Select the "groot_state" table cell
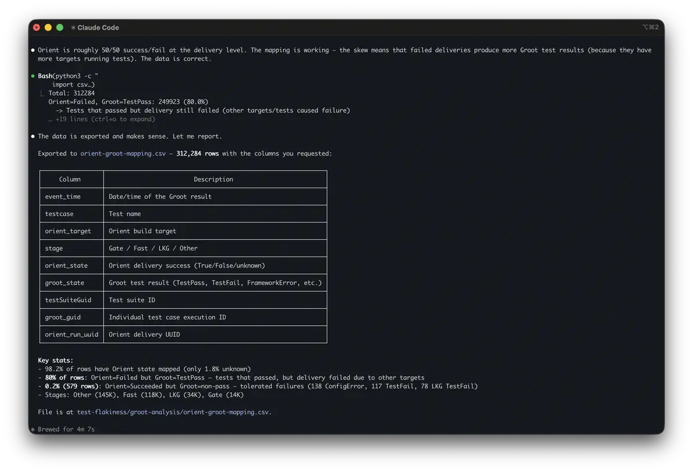The height and width of the screenshot is (472, 693). point(65,283)
